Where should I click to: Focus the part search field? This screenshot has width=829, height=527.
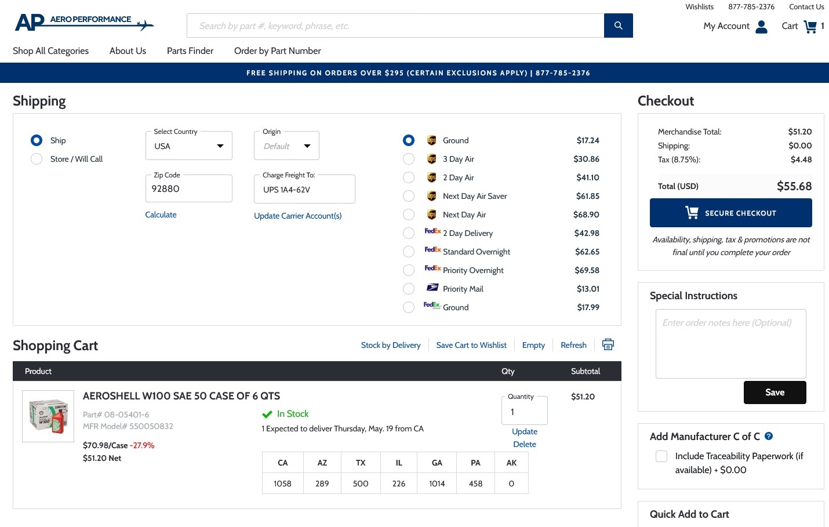click(x=395, y=26)
